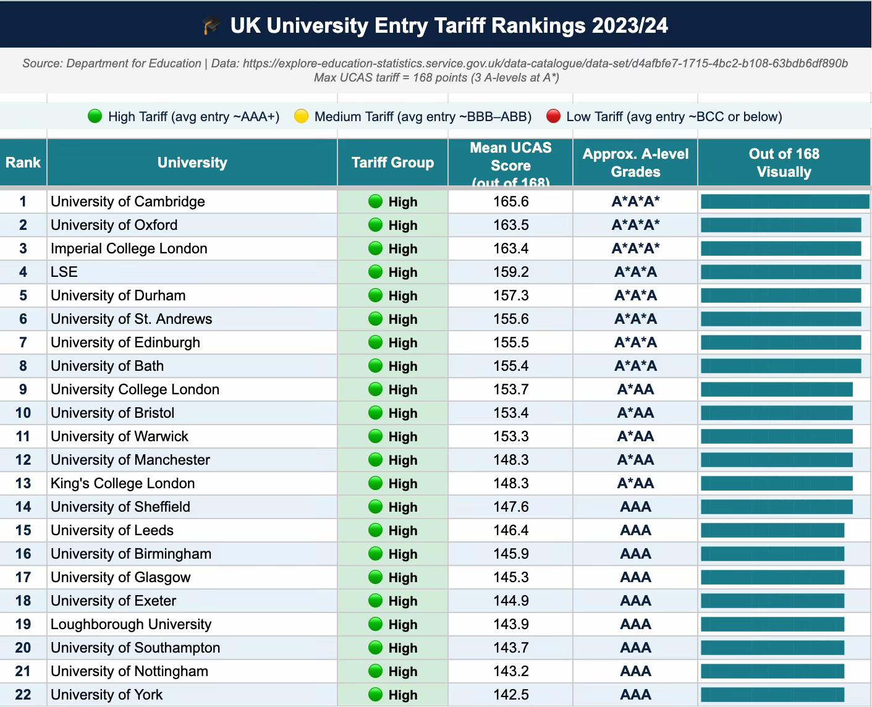Click the green dot in the Leeds row
This screenshot has height=707, width=872.
click(x=375, y=530)
